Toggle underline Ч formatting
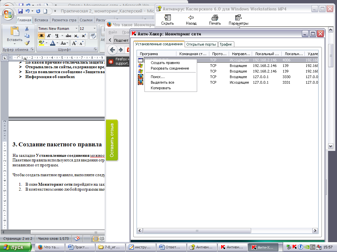337x252 pixels. [x=57, y=36]
